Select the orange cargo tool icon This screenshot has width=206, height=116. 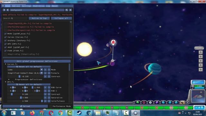point(183,102)
